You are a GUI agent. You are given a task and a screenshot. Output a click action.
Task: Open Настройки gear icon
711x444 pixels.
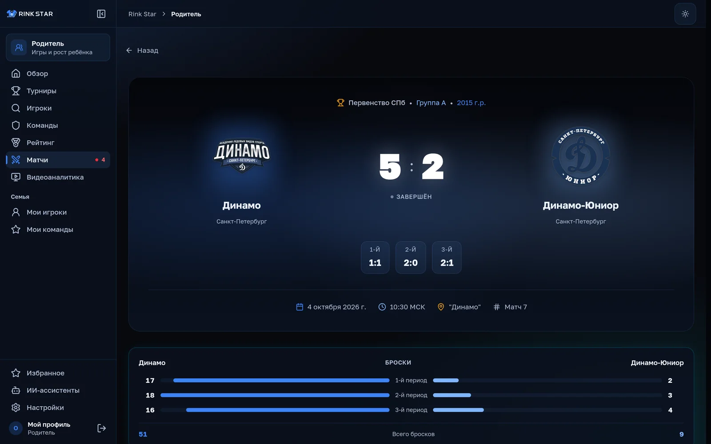tap(16, 408)
